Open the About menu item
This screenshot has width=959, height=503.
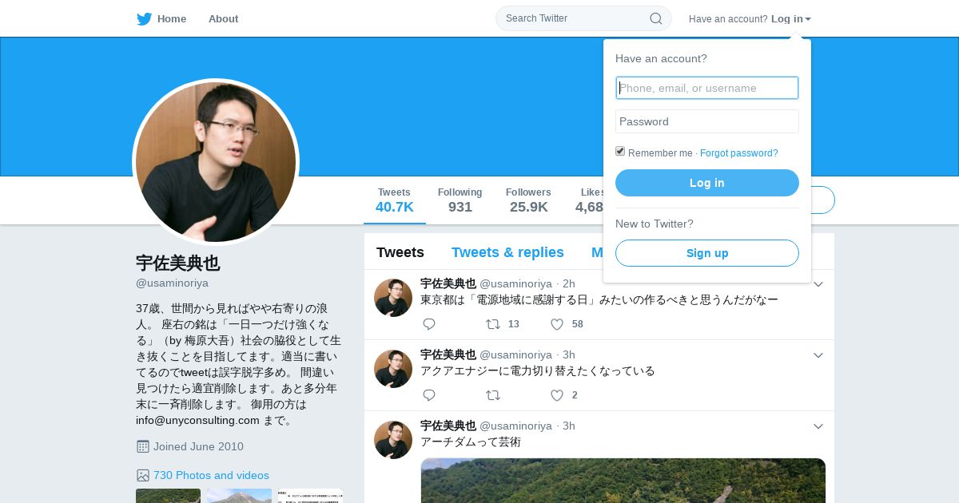tap(223, 19)
